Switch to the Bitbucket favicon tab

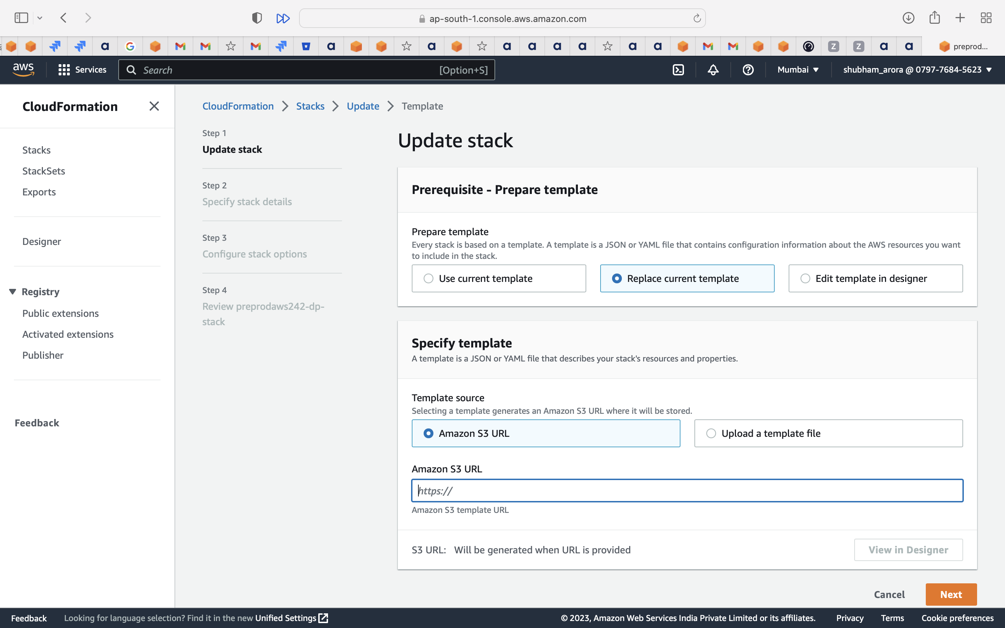[x=306, y=46]
